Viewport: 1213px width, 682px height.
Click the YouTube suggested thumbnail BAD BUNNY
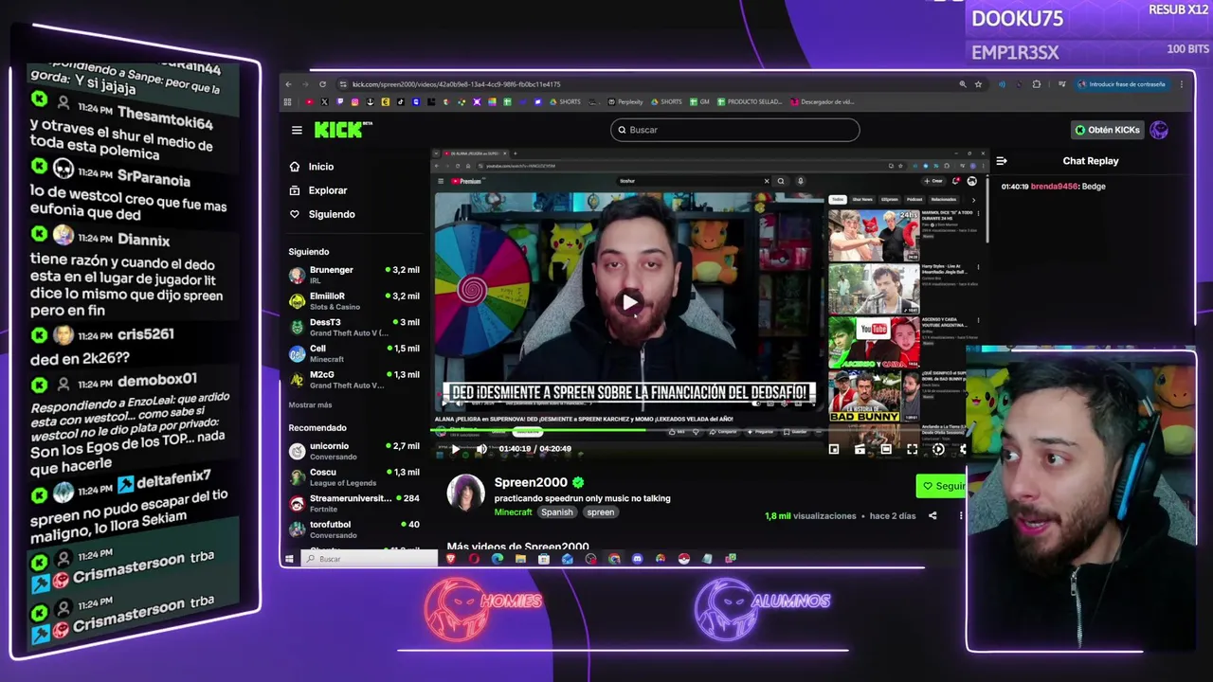[x=874, y=396]
